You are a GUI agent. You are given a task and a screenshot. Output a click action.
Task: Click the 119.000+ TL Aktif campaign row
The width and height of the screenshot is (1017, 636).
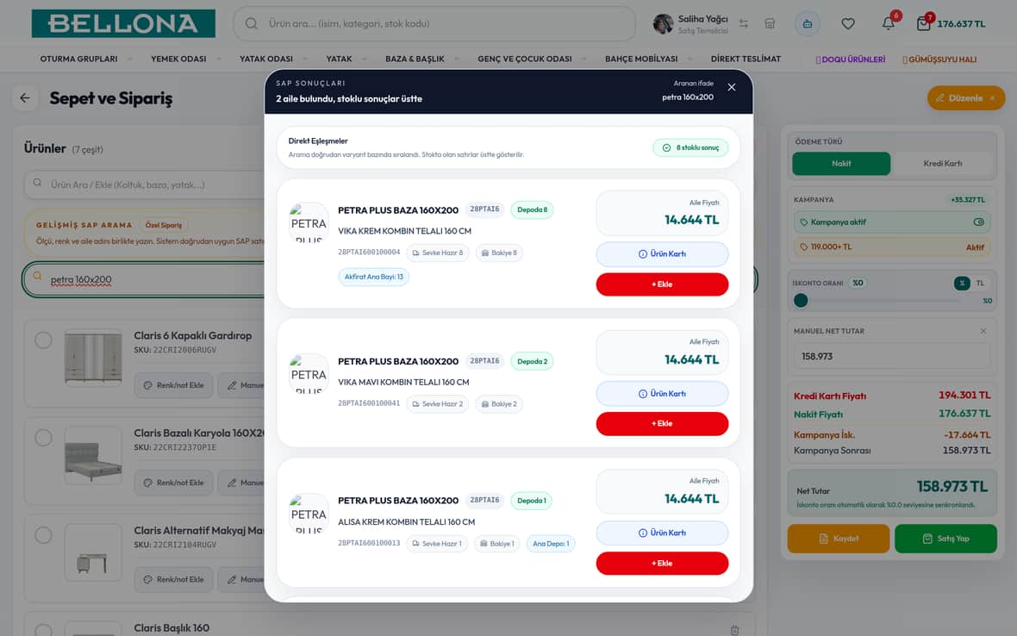[892, 247]
